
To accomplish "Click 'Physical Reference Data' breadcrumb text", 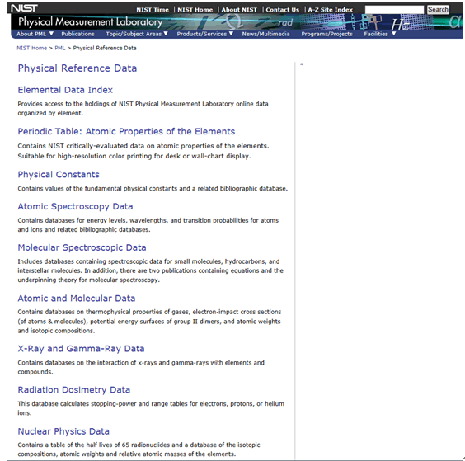I will pos(105,48).
